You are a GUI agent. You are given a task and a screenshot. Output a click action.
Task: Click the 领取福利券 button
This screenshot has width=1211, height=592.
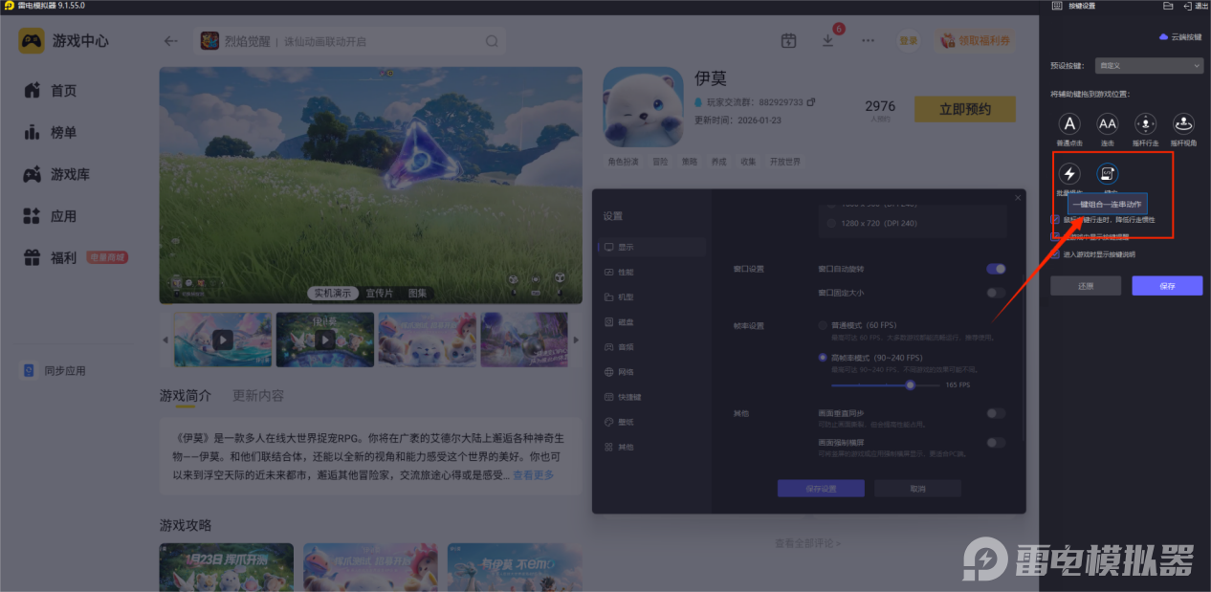pyautogui.click(x=973, y=40)
